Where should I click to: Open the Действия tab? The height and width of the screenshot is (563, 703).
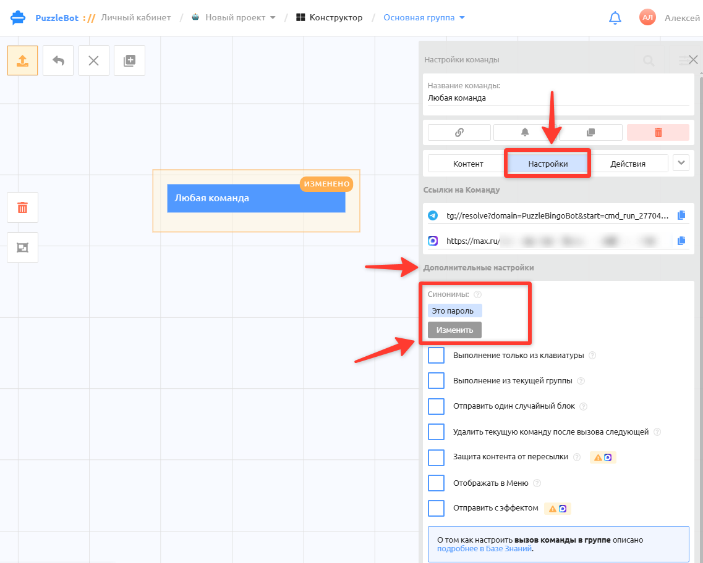628,164
